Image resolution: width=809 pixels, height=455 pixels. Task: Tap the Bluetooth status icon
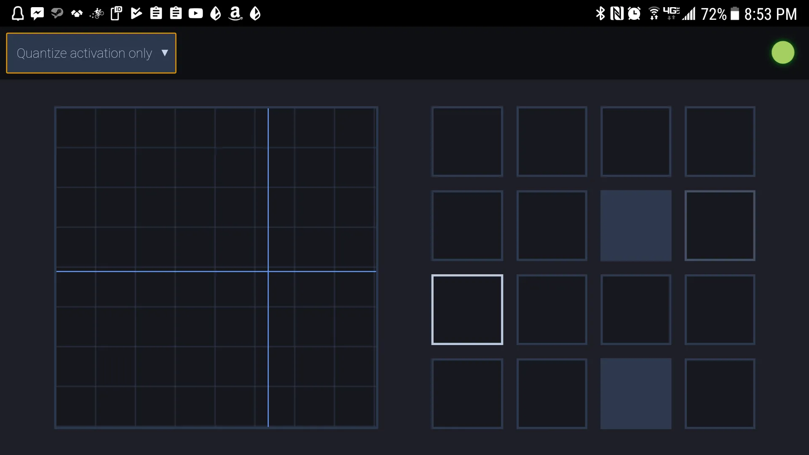click(600, 13)
